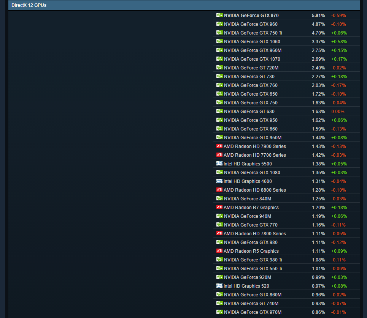The width and height of the screenshot is (367, 318).
Task: Select the NVIDIA GeForce GTX 950M name
Action: click(253, 138)
